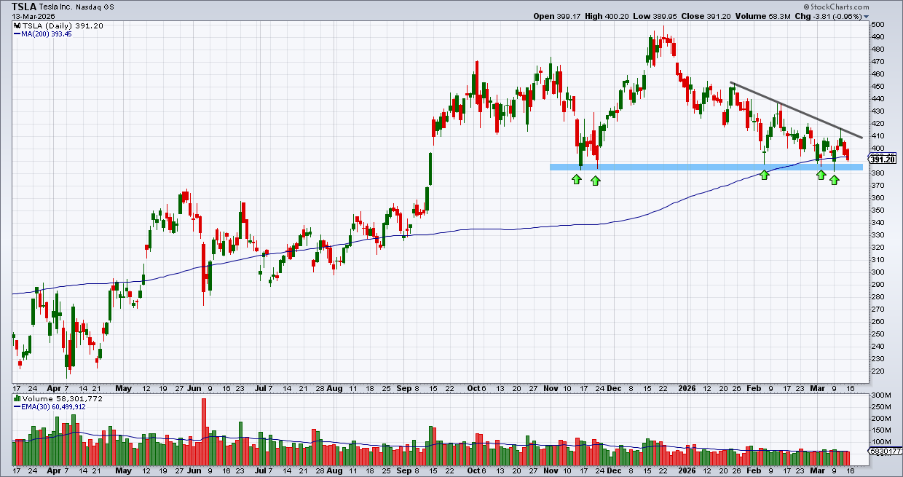Click the candlestick icon beside TSLA (Daily)
The image size is (903, 477).
(17, 25)
